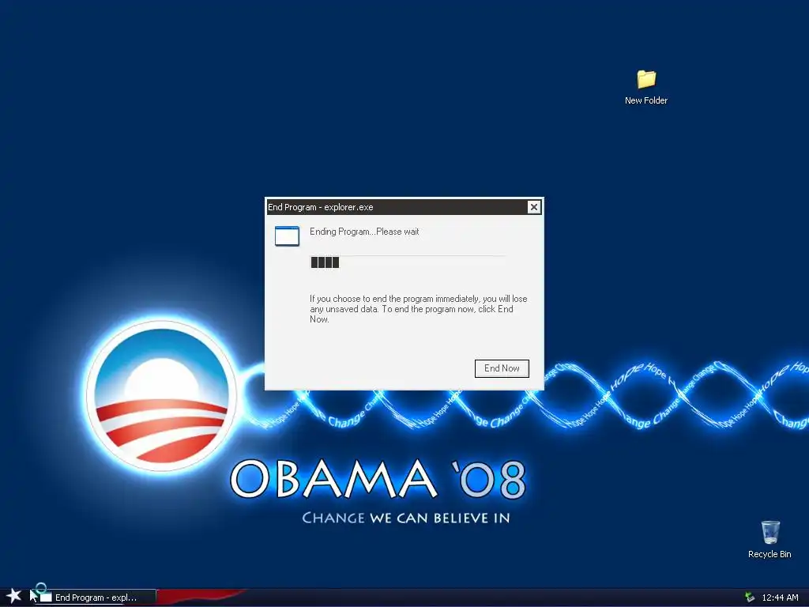Open the star Start button
The image size is (809, 607).
(13, 596)
